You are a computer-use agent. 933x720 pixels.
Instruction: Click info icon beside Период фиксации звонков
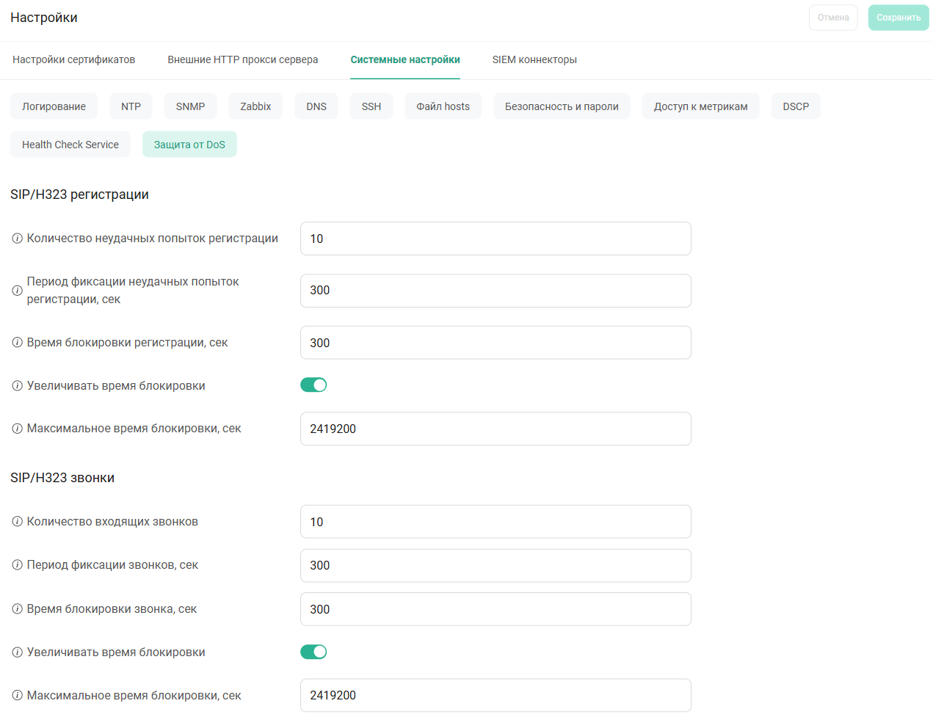click(17, 565)
